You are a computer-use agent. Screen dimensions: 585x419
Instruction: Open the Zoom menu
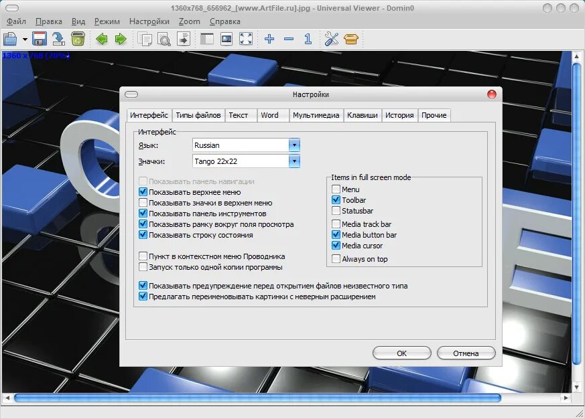coord(190,21)
